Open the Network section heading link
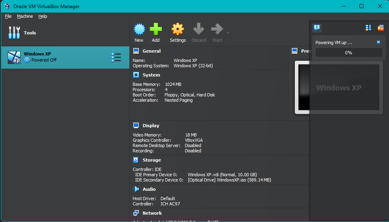 coord(152,213)
